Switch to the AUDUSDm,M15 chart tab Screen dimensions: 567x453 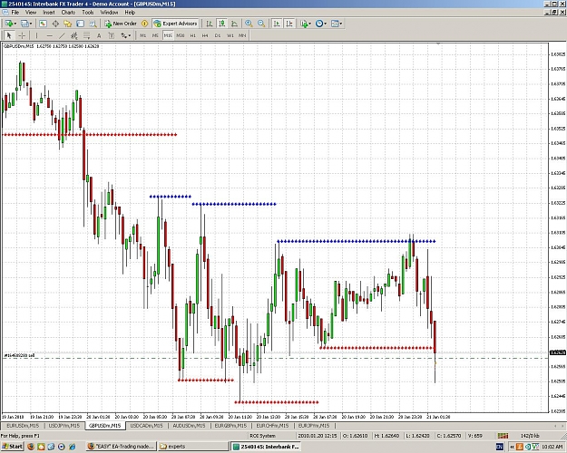coord(189,426)
